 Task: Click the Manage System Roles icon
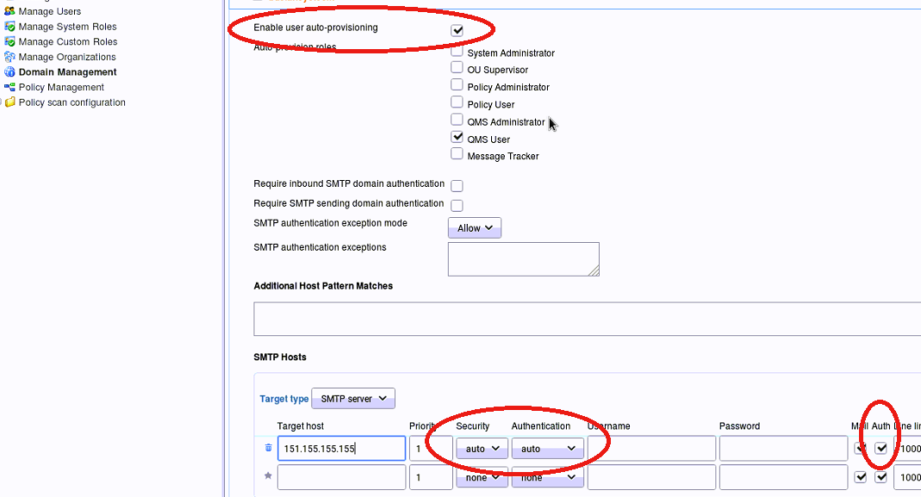9,27
